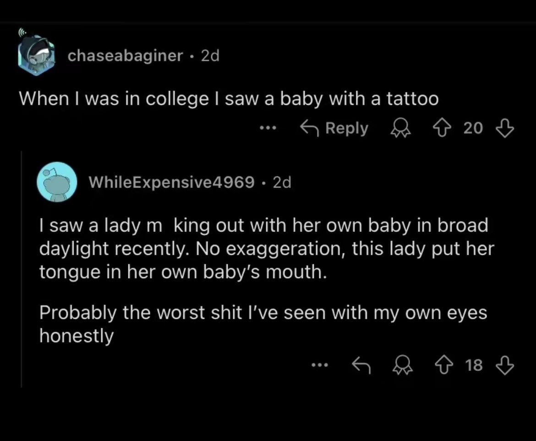Tap the "When I was in college" comment text

(229, 99)
